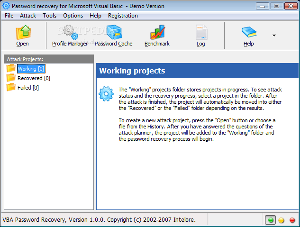Click the Working folder icon
Viewport: 300px width, 227px height.
(11, 68)
